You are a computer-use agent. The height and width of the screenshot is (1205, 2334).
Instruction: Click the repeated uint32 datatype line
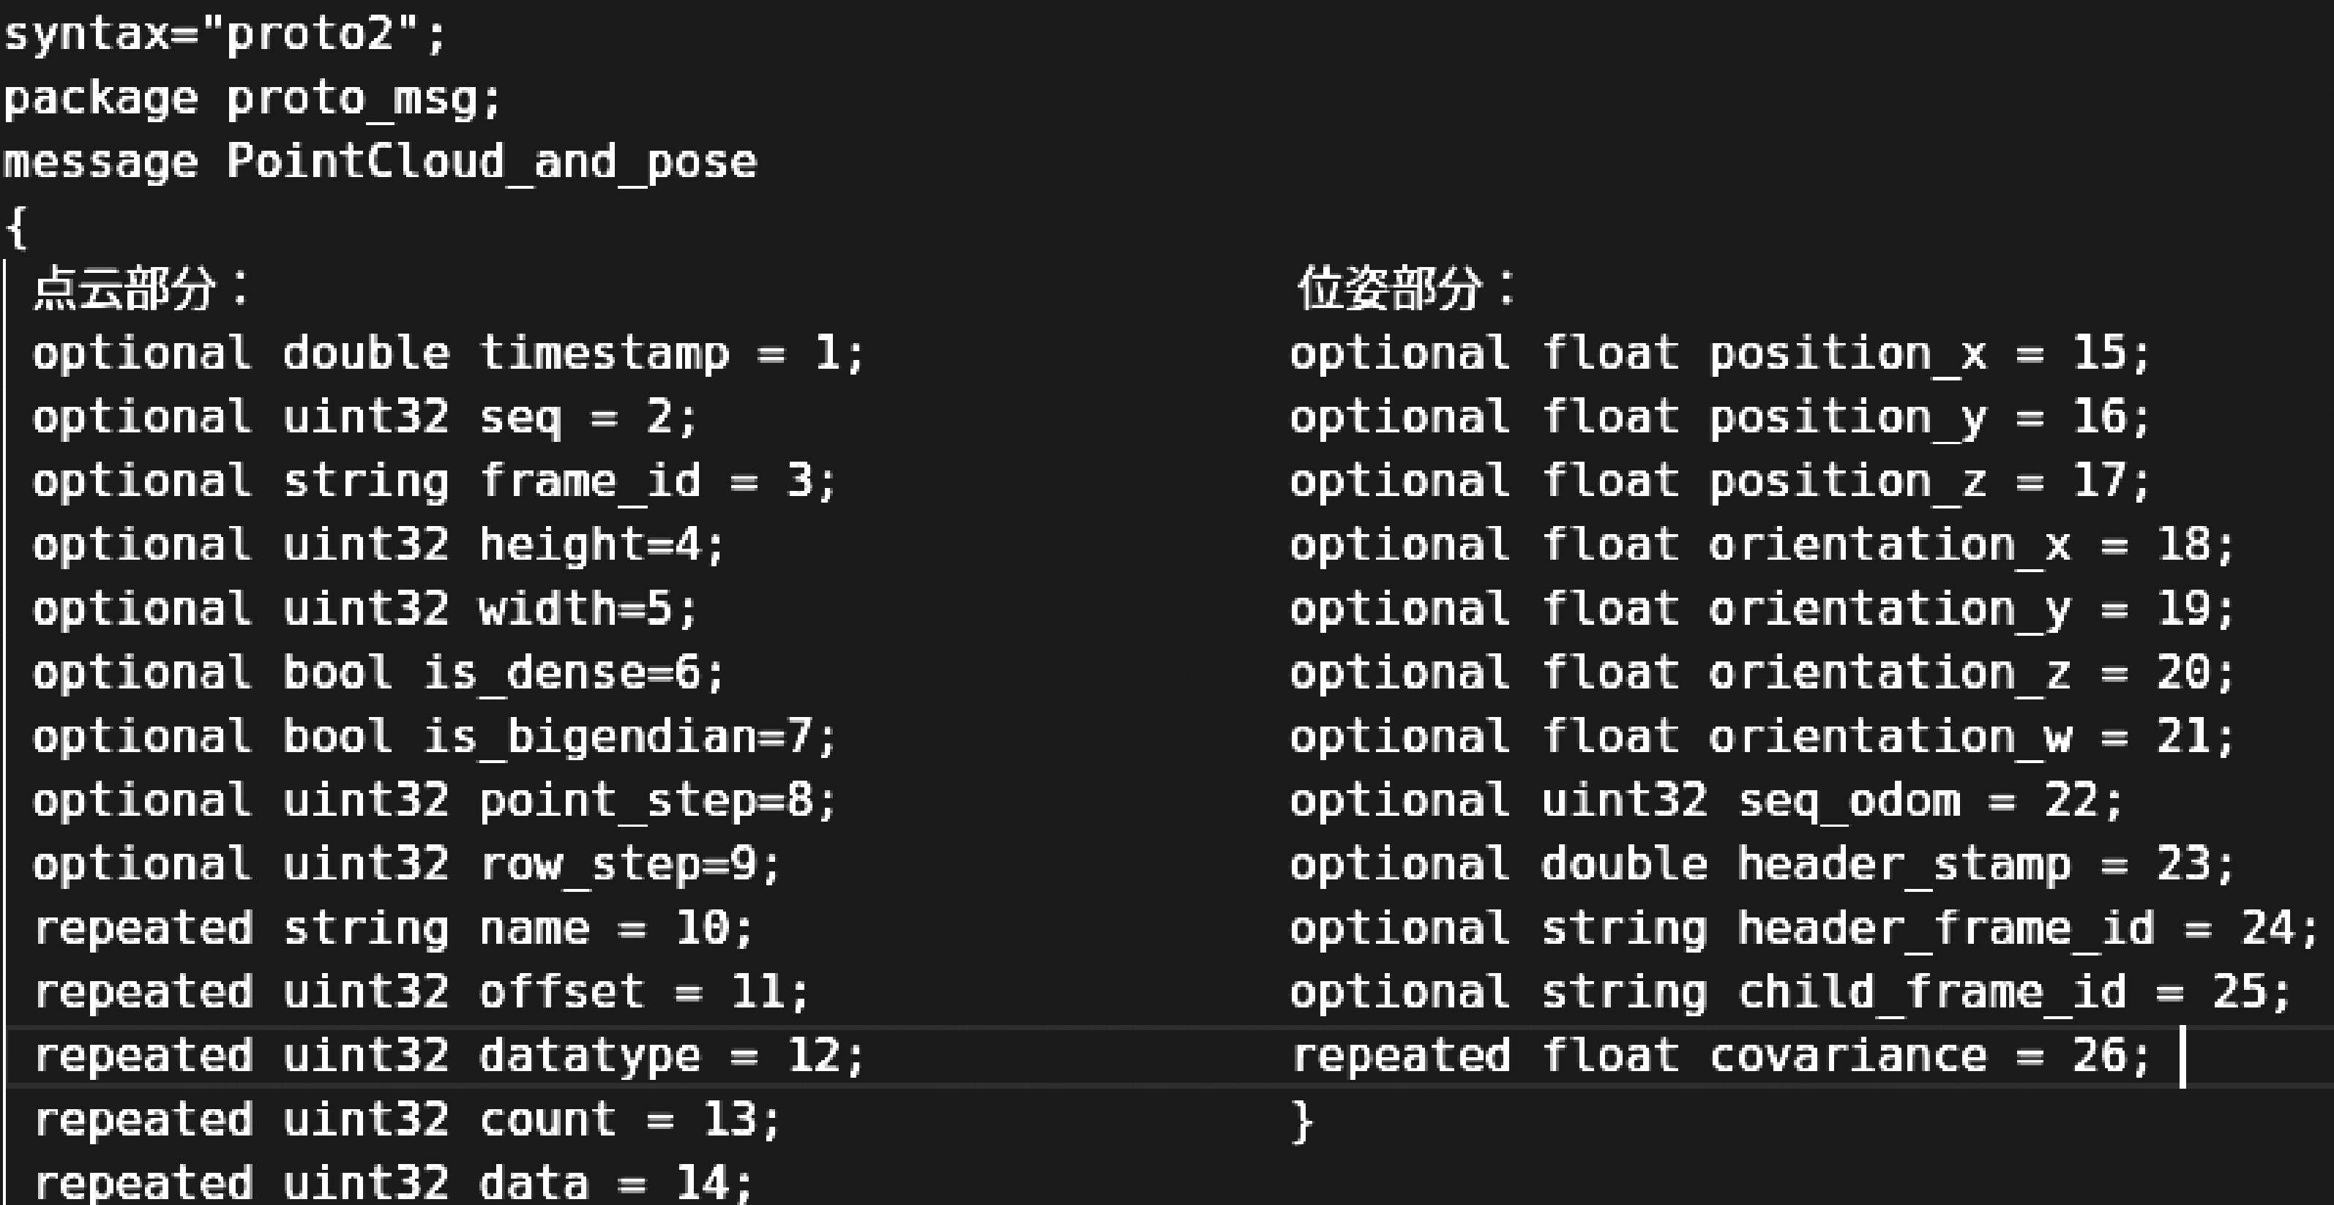[449, 1056]
